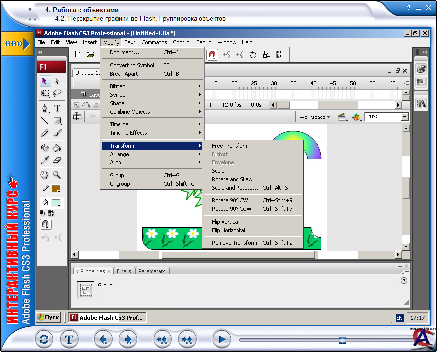This screenshot has width=437, height=352.
Task: Click the Swap Colors icon
Action: (x=51, y=213)
